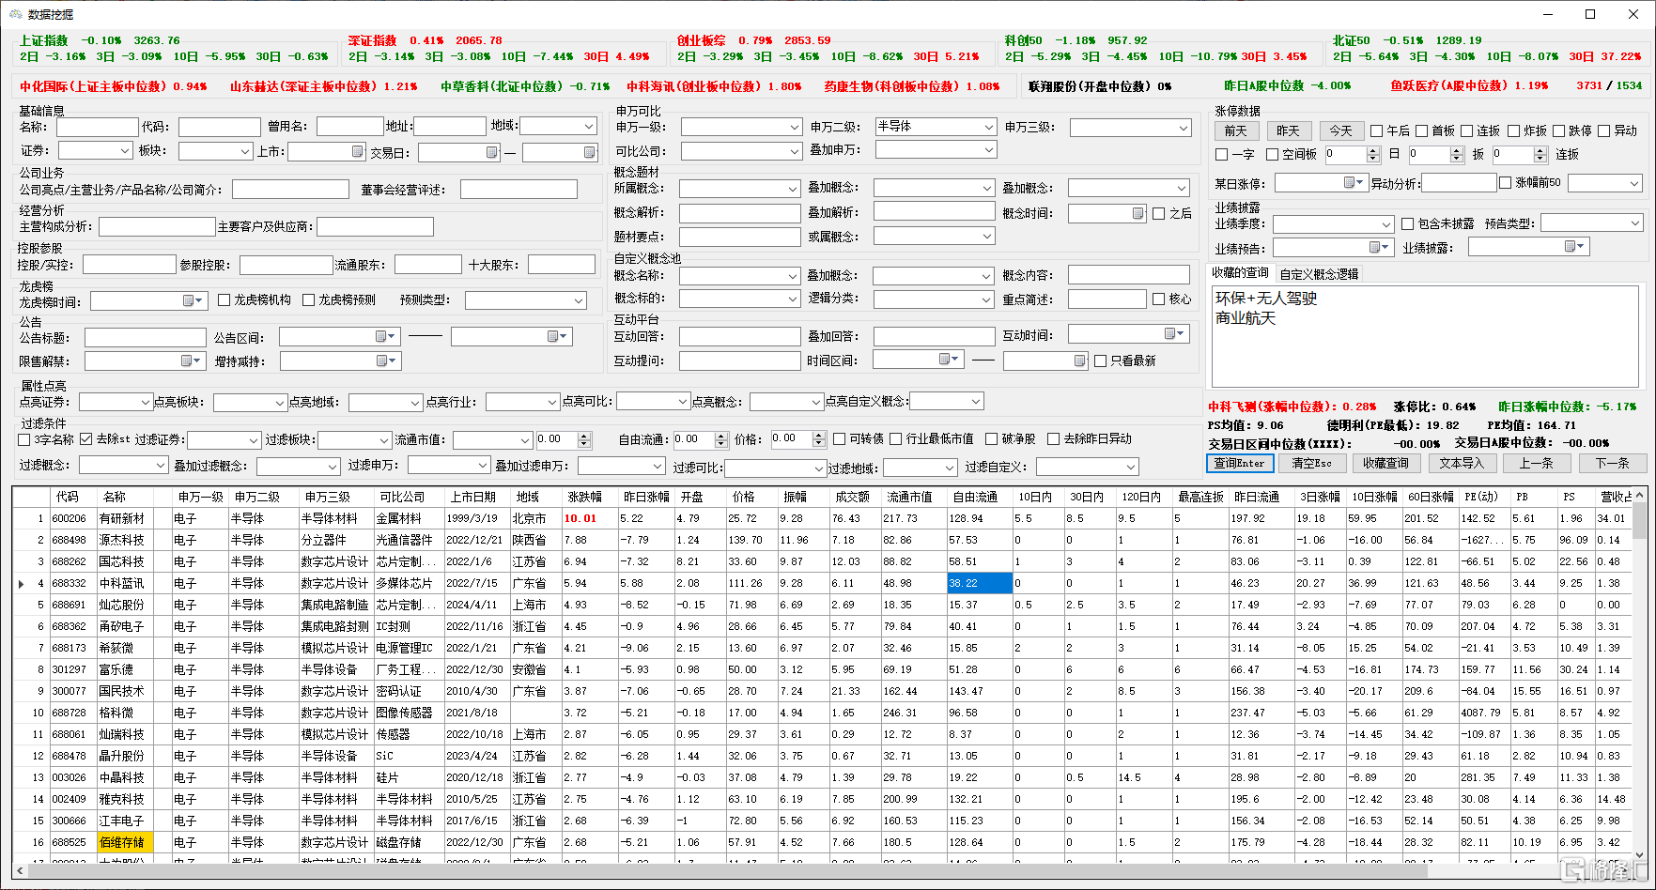
Task: Switch to the 收藏的查询 tab
Action: (1240, 273)
